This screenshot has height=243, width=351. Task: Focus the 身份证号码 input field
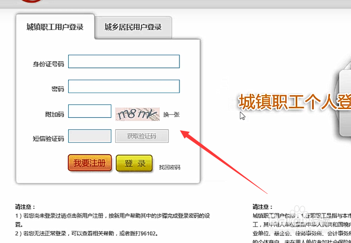[x=124, y=62]
